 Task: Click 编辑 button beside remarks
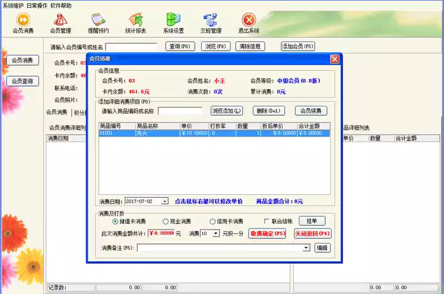click(322, 248)
